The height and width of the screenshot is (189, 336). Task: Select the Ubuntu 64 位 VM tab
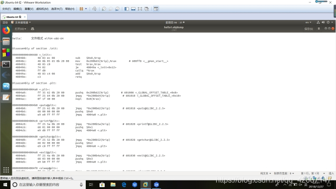click(x=13, y=17)
